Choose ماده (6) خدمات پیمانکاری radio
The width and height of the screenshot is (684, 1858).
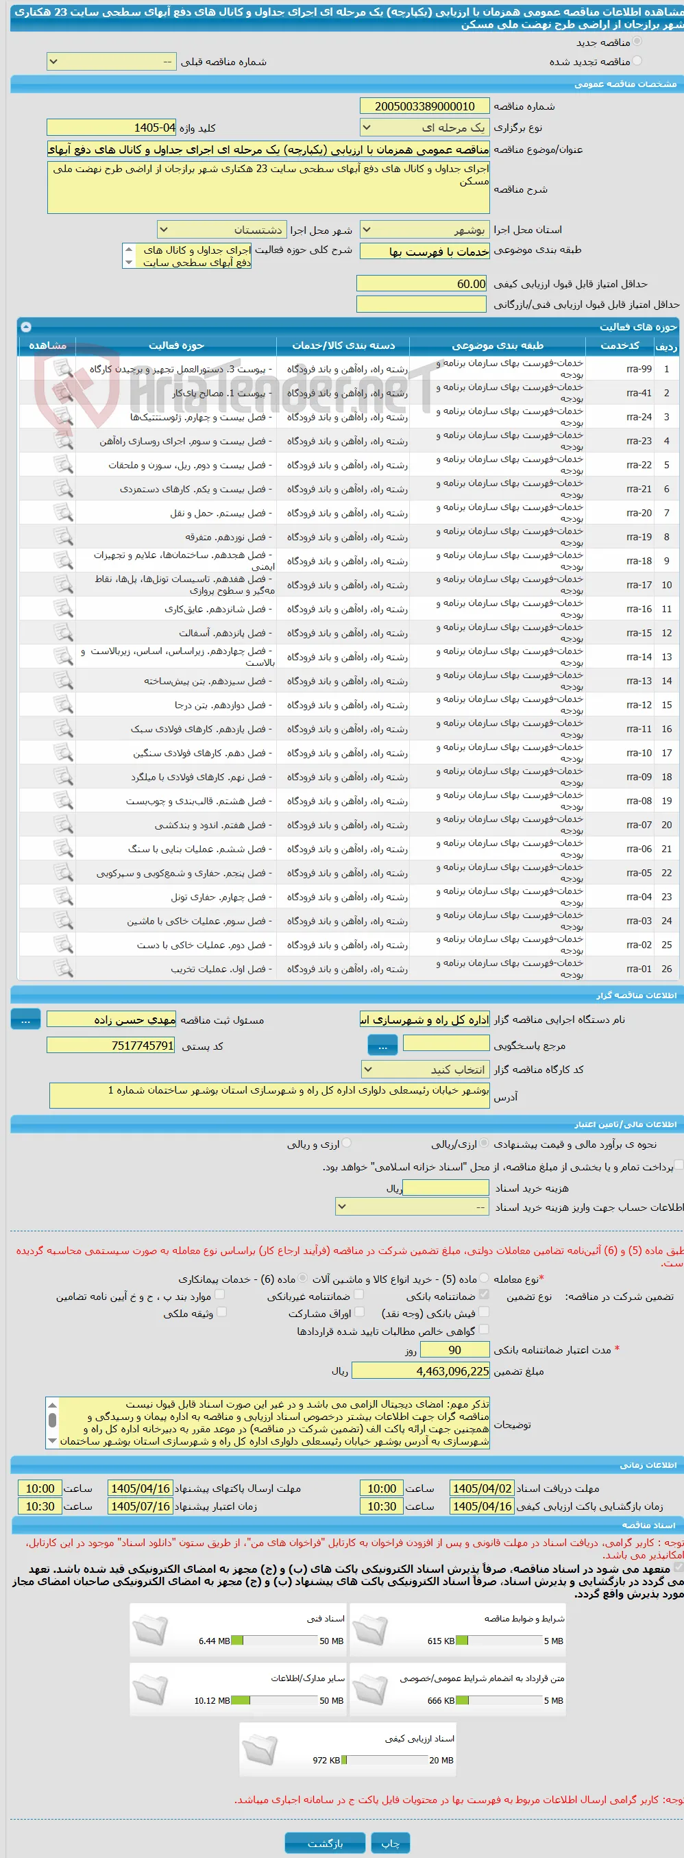pyautogui.click(x=303, y=1278)
